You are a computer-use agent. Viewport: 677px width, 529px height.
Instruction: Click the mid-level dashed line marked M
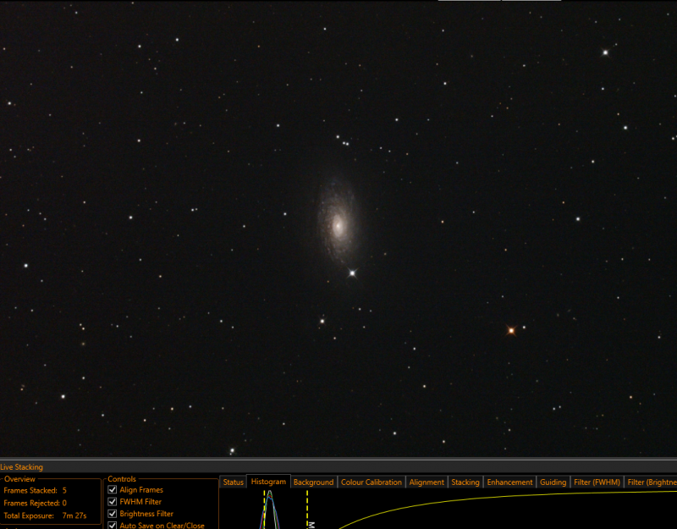point(307,510)
